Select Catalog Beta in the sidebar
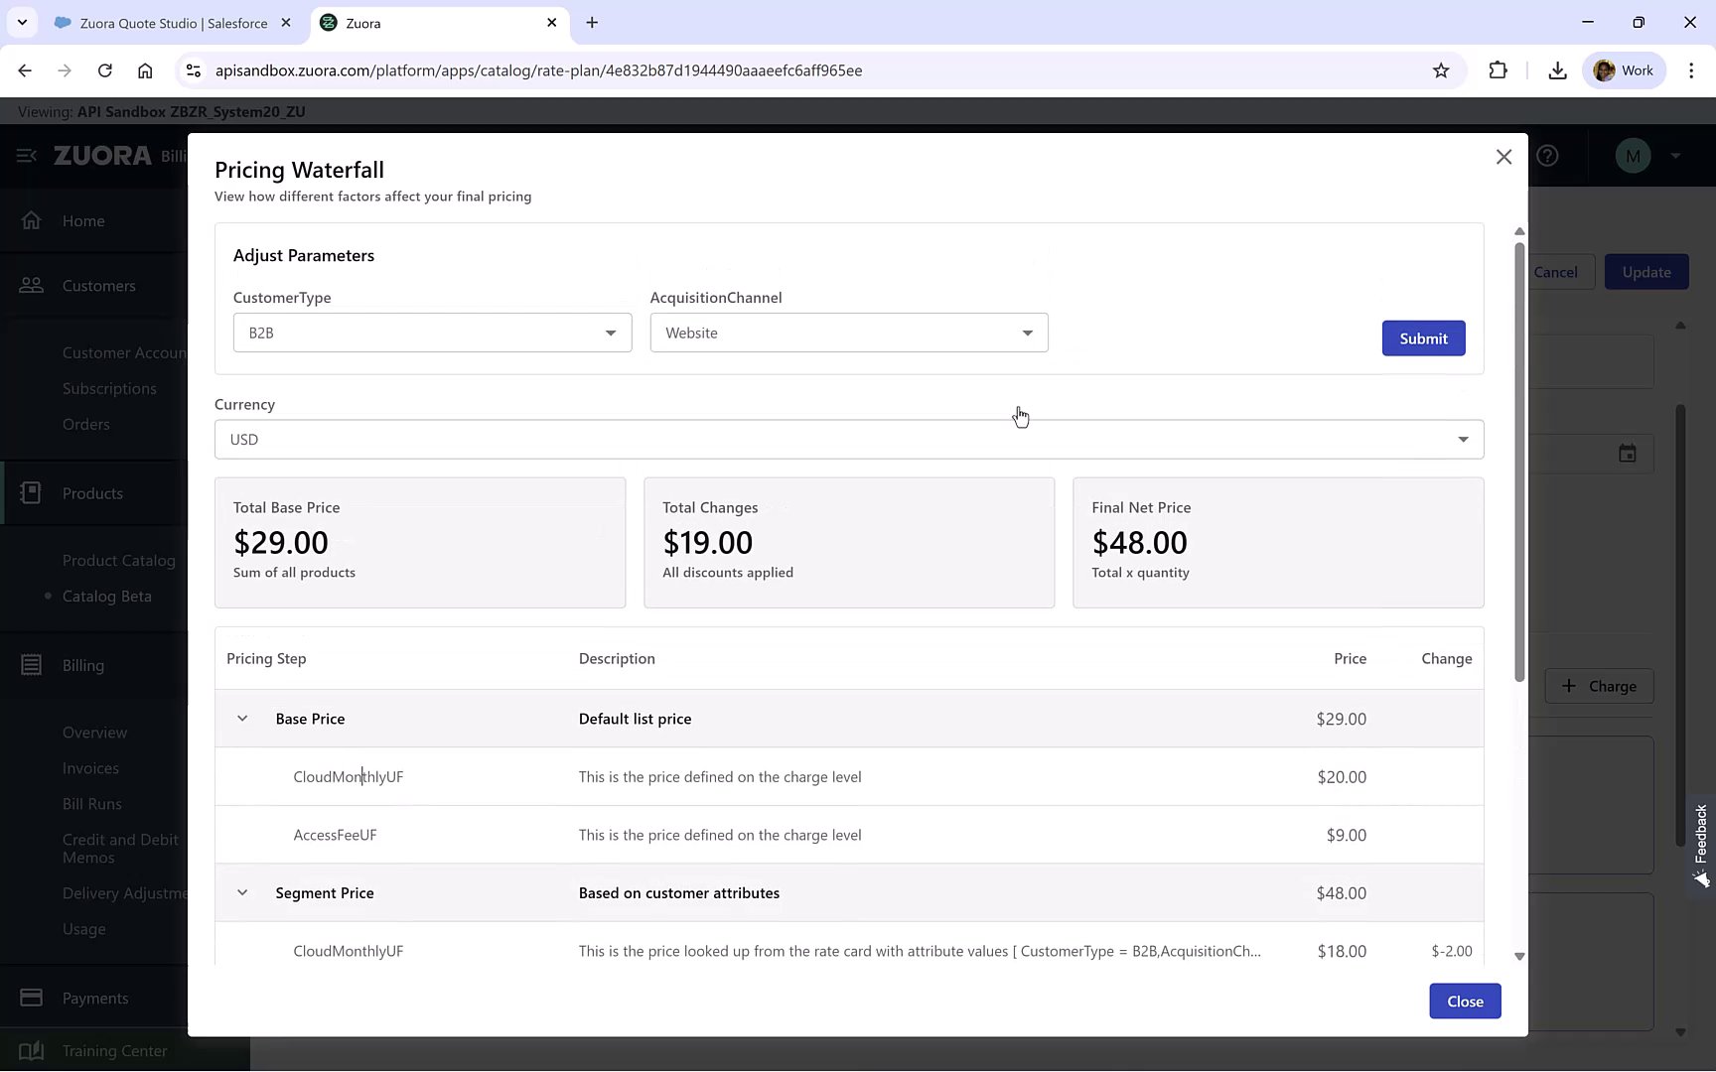The image size is (1716, 1072). (106, 596)
